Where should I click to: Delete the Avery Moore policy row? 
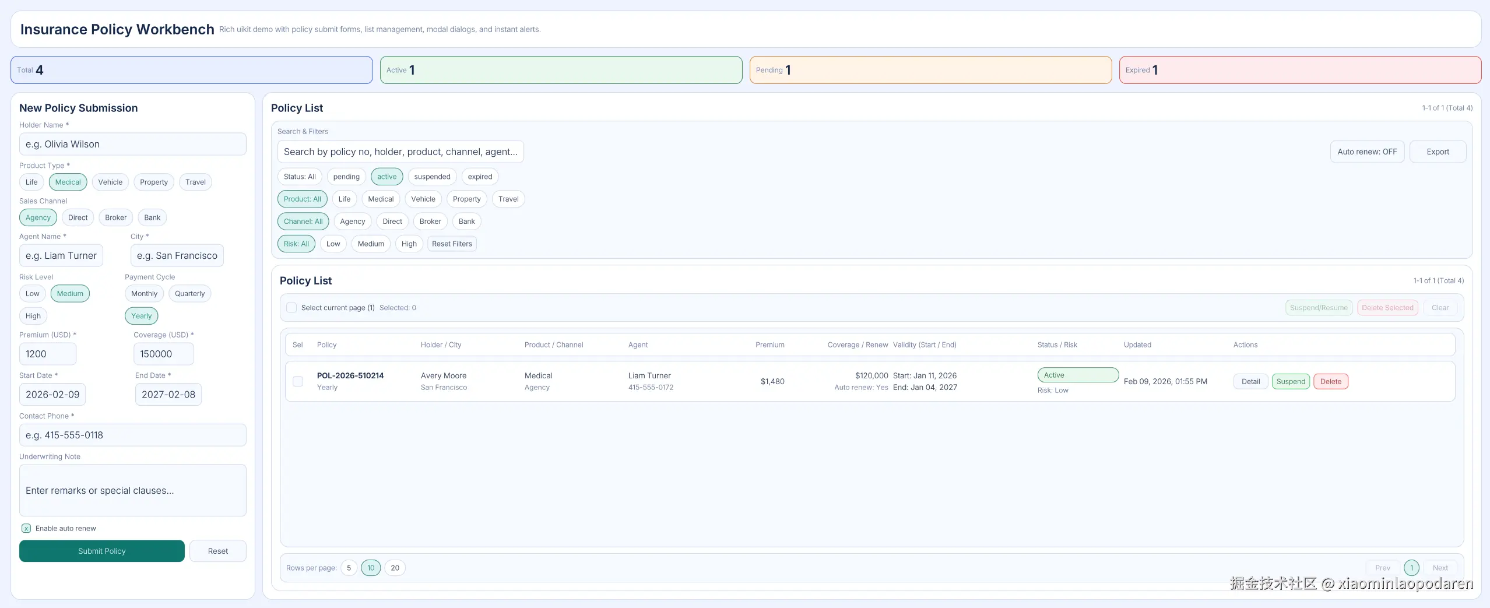1331,382
